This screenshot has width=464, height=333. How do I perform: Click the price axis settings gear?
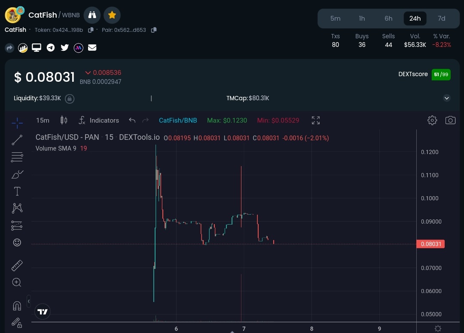click(x=438, y=328)
